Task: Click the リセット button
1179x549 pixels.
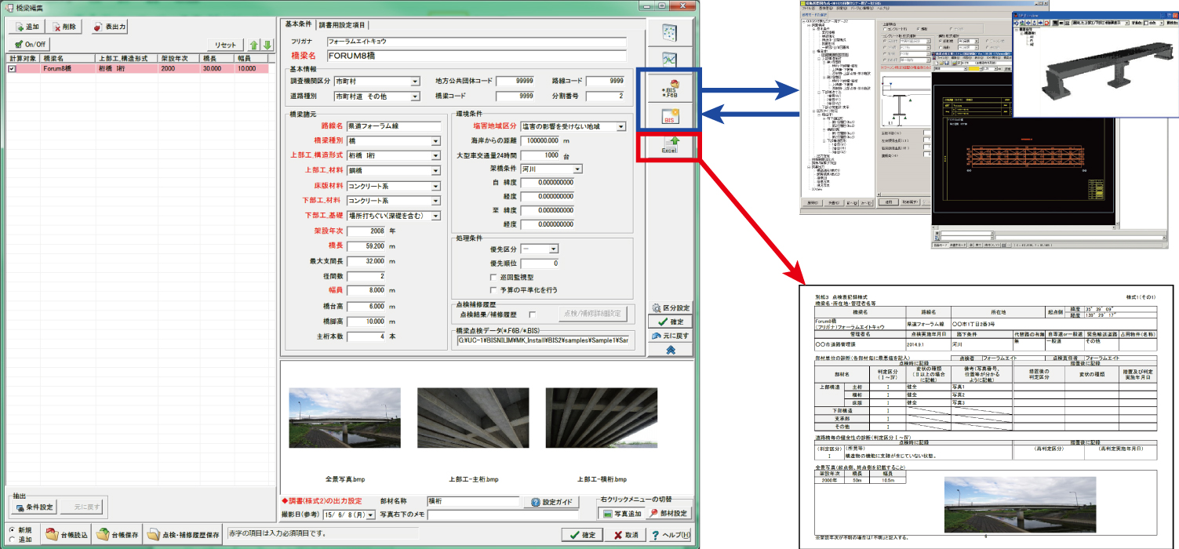Action: click(224, 45)
